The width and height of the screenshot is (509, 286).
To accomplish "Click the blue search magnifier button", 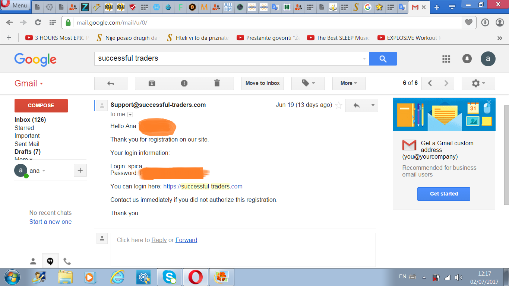I will pos(383,59).
